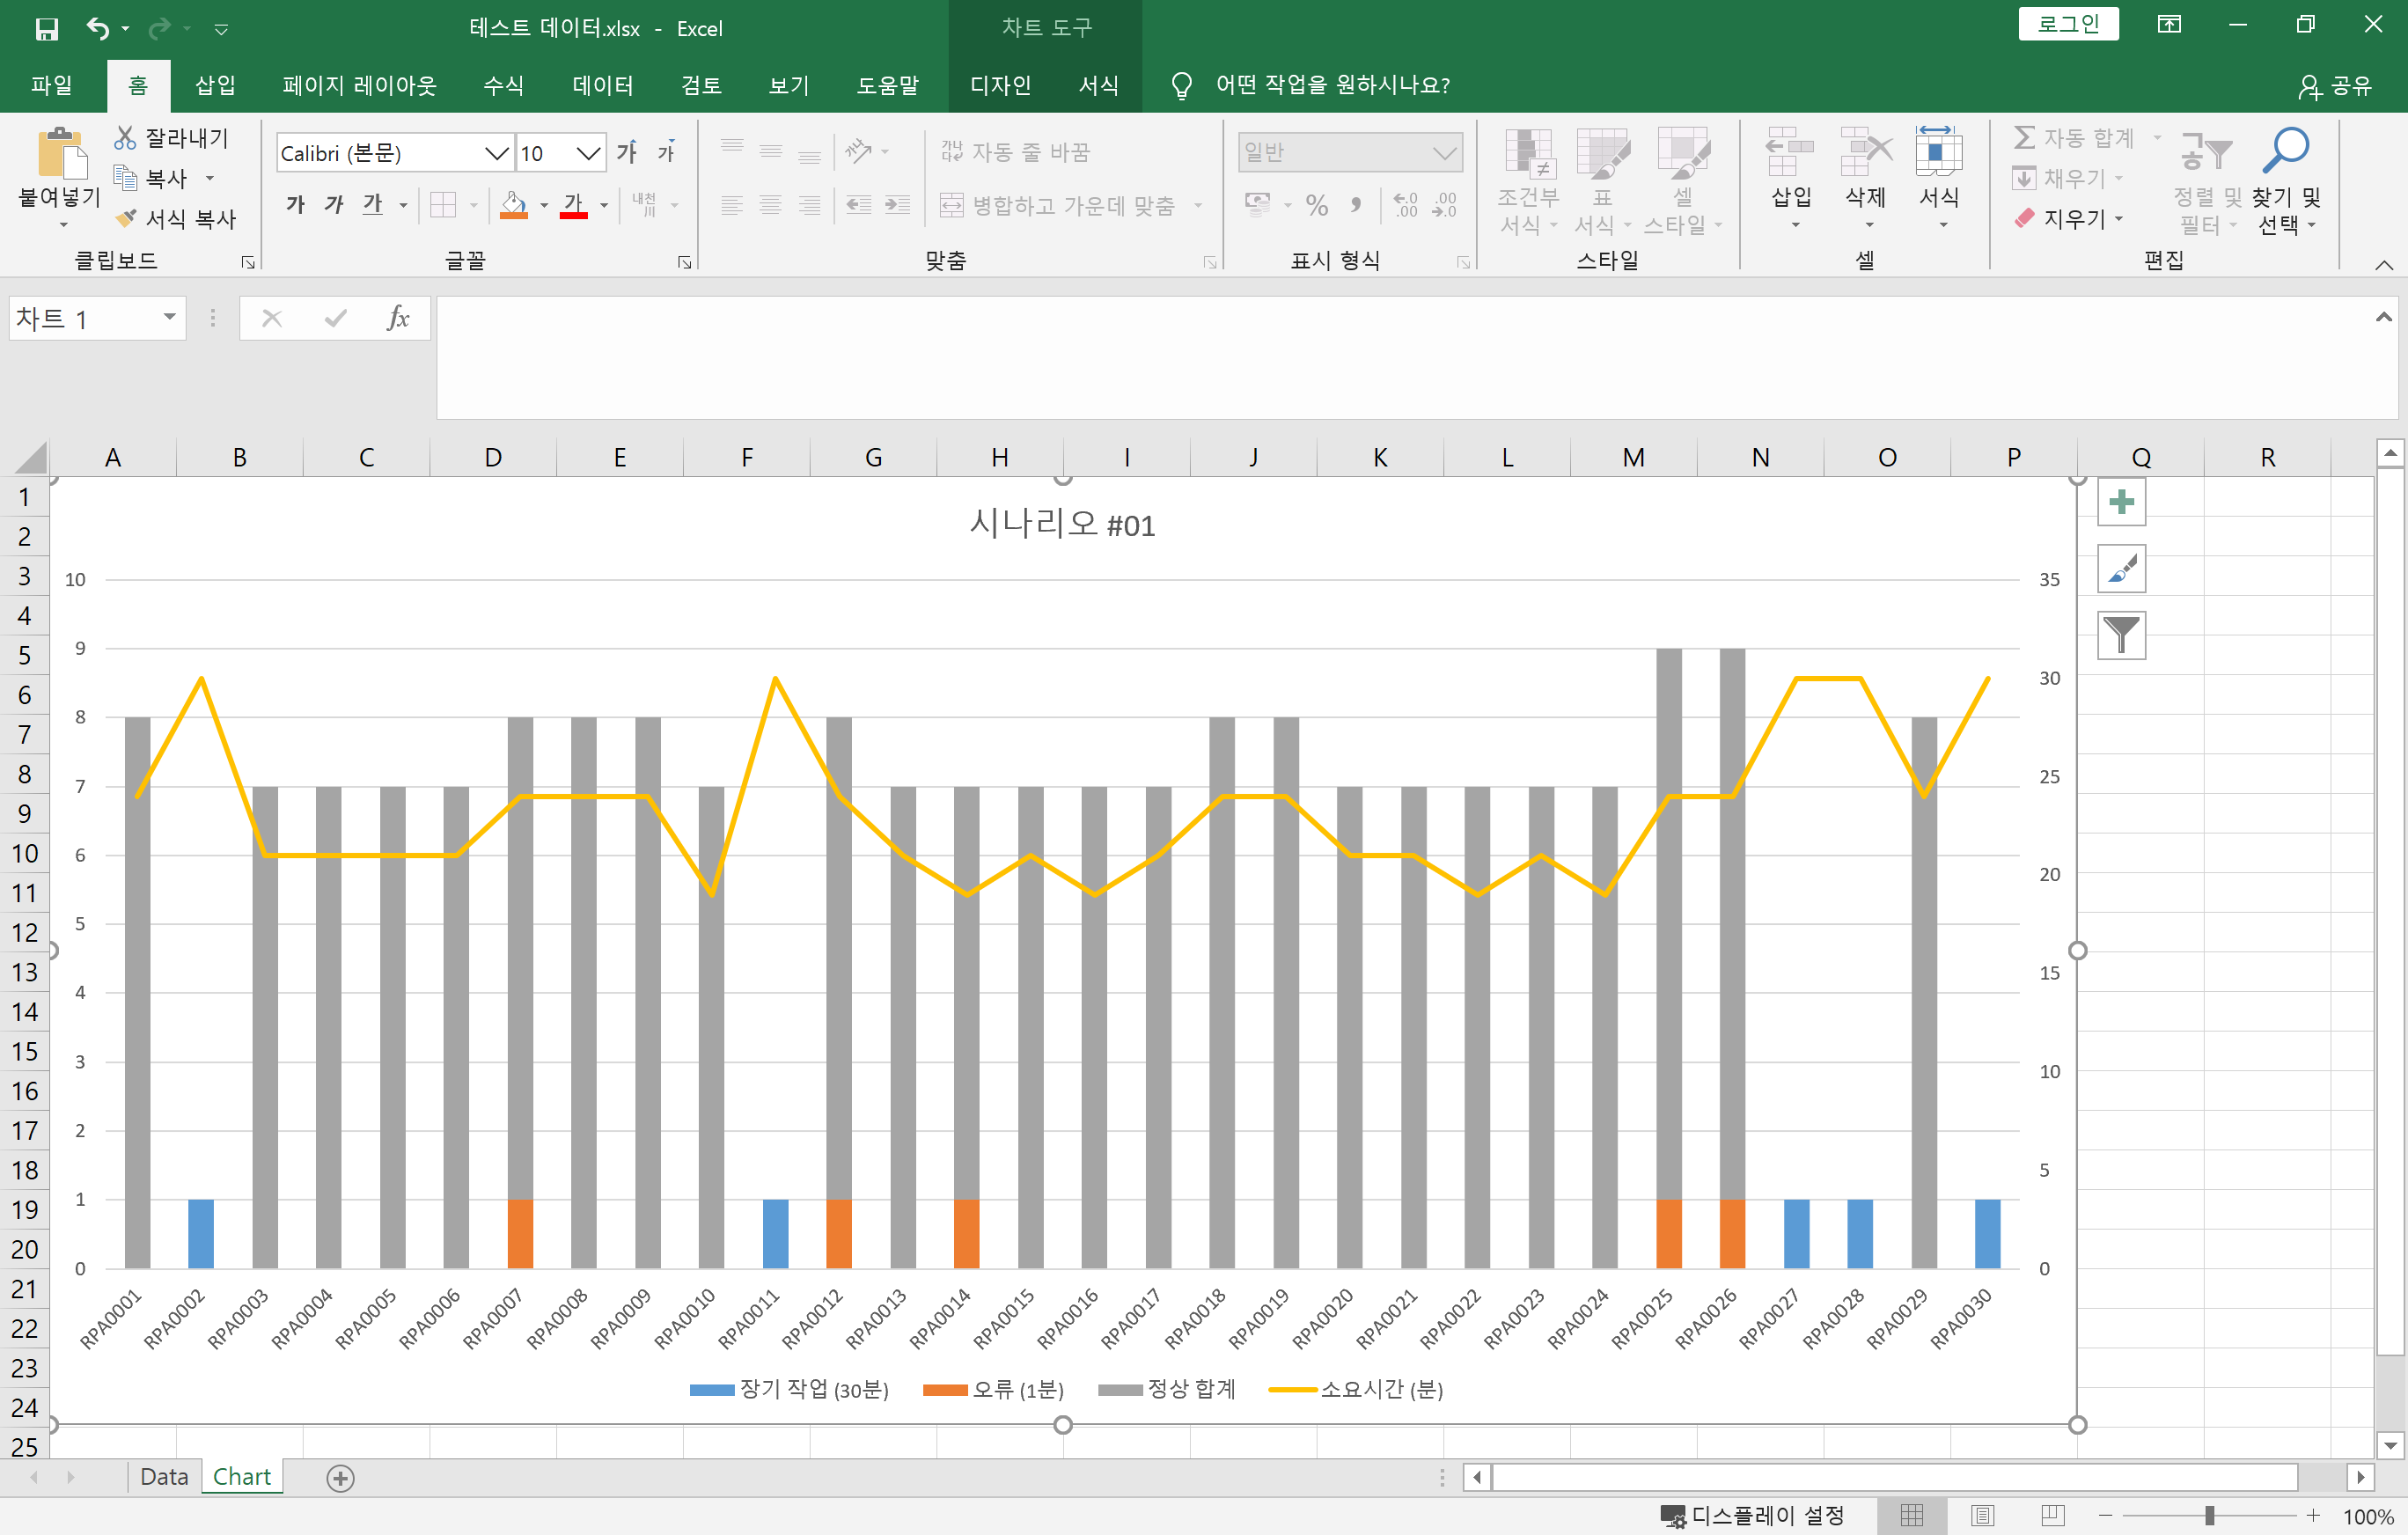This screenshot has height=1535, width=2408.
Task: Open the font name Calibri dropdown
Action: 496,153
